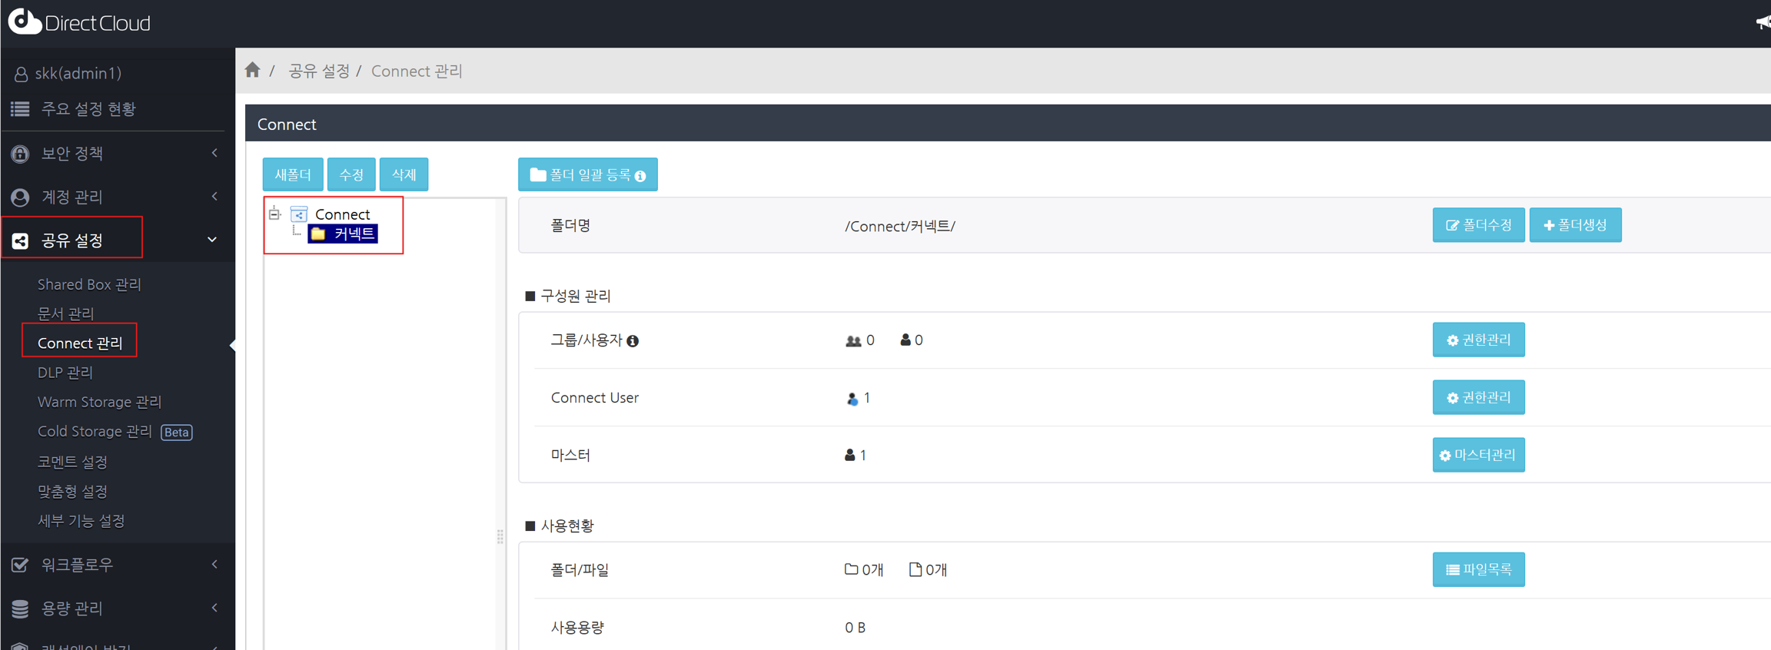Click the panel splitter handle
The width and height of the screenshot is (1771, 650).
500,536
